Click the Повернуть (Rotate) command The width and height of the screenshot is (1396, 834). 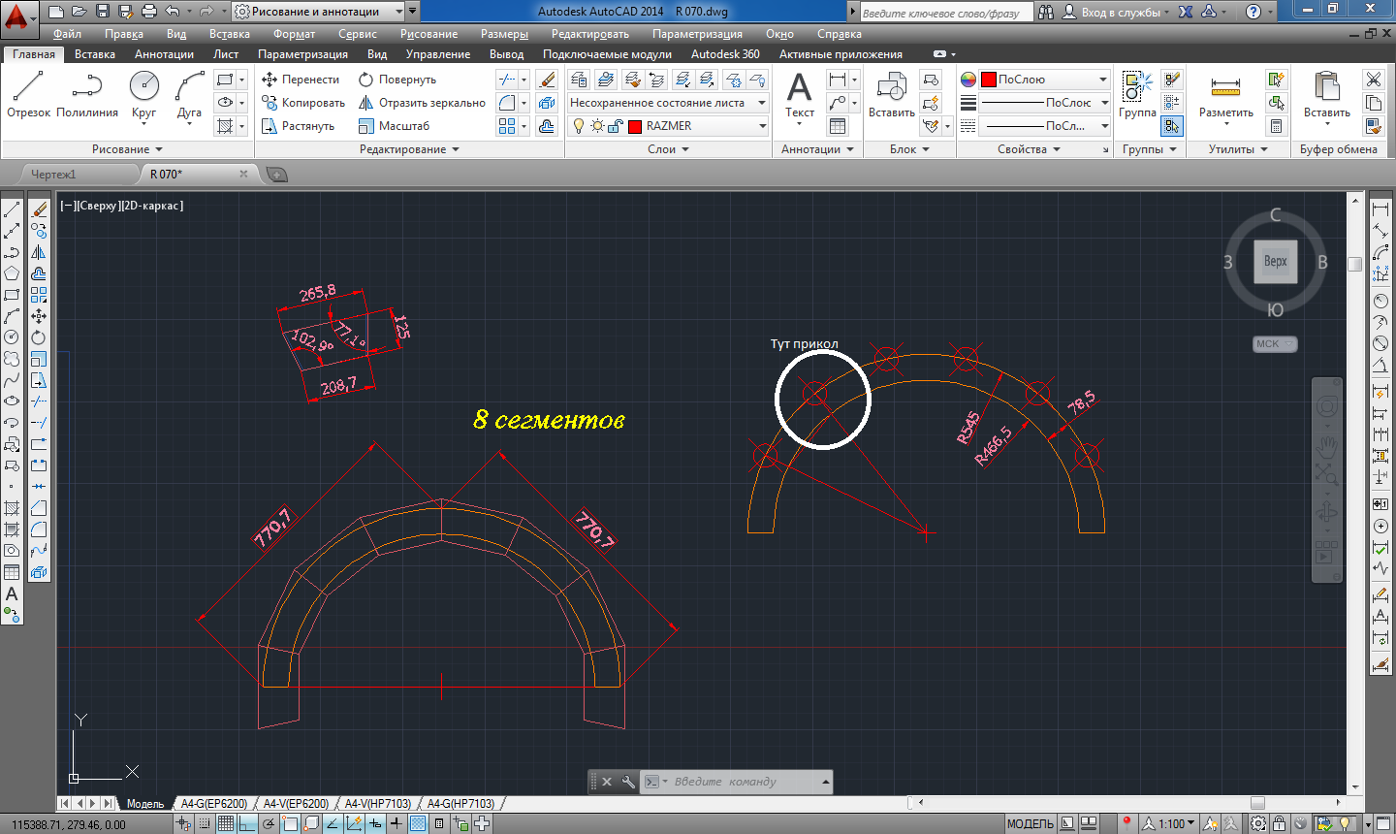pos(397,80)
